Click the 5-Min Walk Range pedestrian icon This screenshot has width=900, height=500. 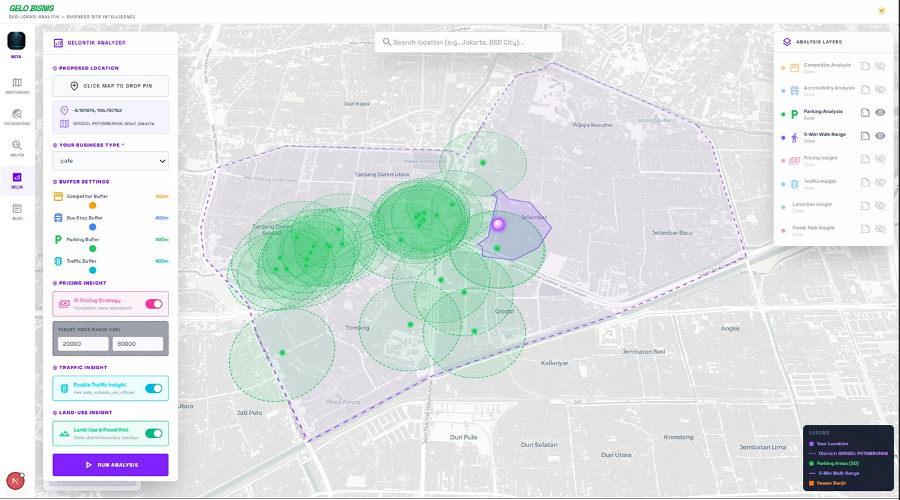tap(795, 138)
